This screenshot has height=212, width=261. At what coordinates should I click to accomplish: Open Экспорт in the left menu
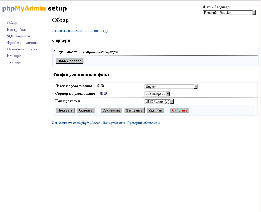(14, 62)
